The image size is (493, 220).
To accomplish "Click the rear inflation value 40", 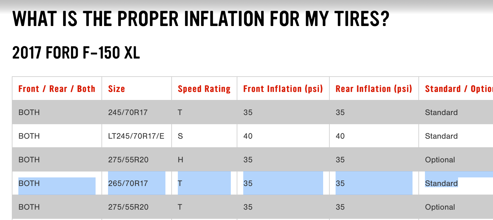I will tap(340, 136).
